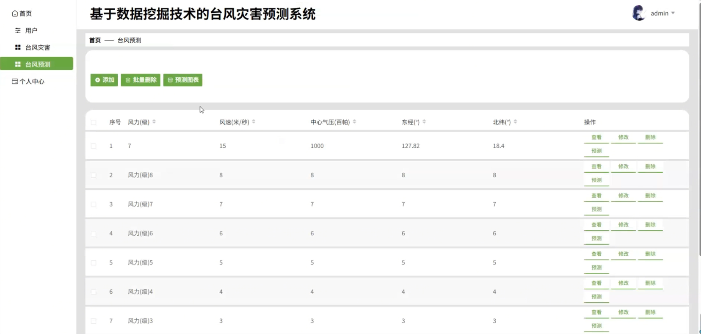Click 修改 for row 6 (风力(级)4)

[624, 284]
